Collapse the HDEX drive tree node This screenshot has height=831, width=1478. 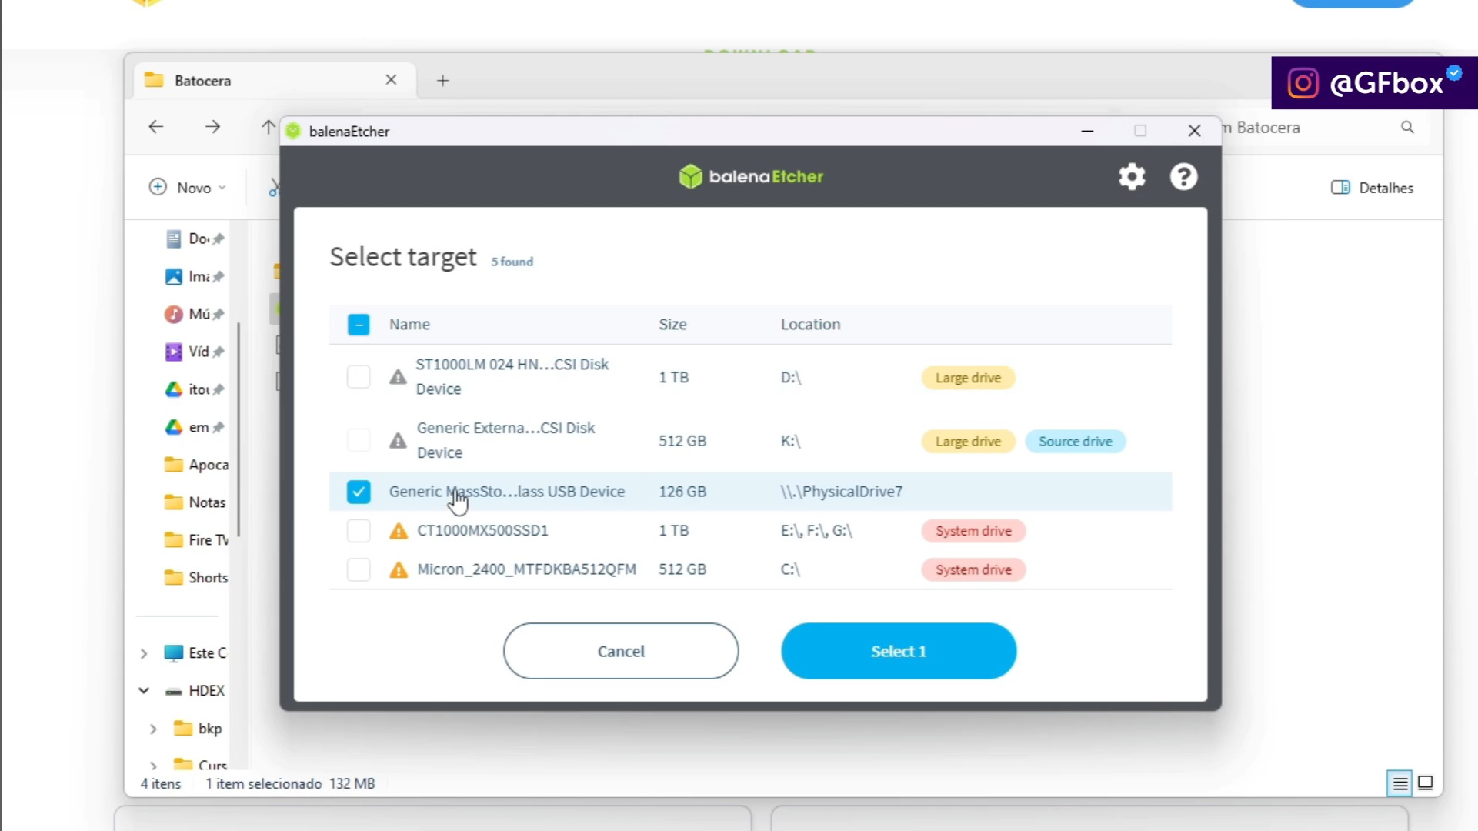click(x=144, y=691)
